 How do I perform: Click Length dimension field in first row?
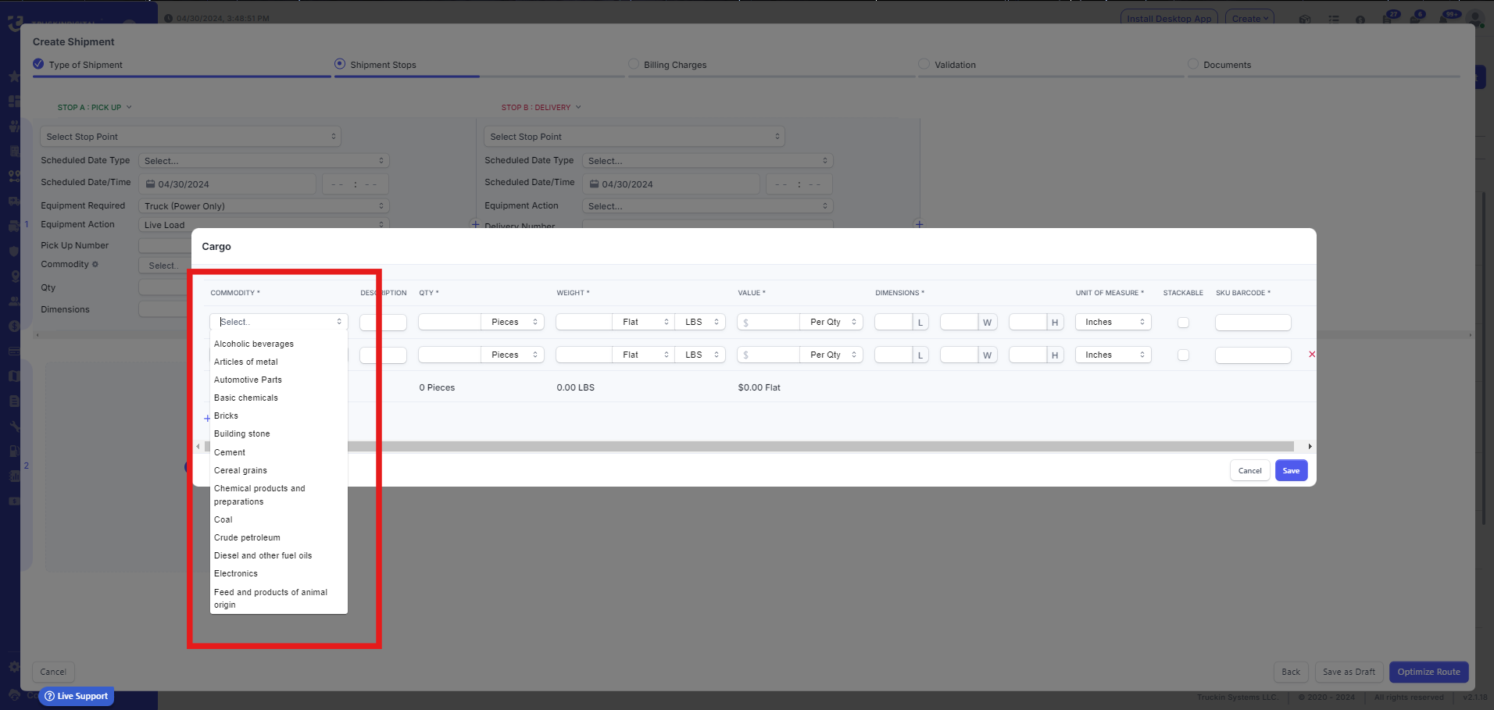893,322
